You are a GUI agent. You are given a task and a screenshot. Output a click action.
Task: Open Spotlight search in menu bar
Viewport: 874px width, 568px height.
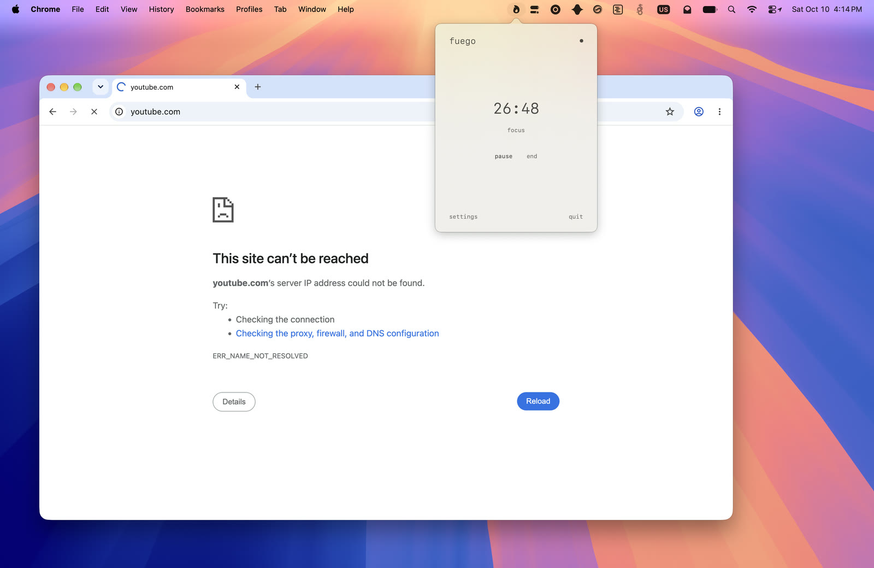(731, 9)
